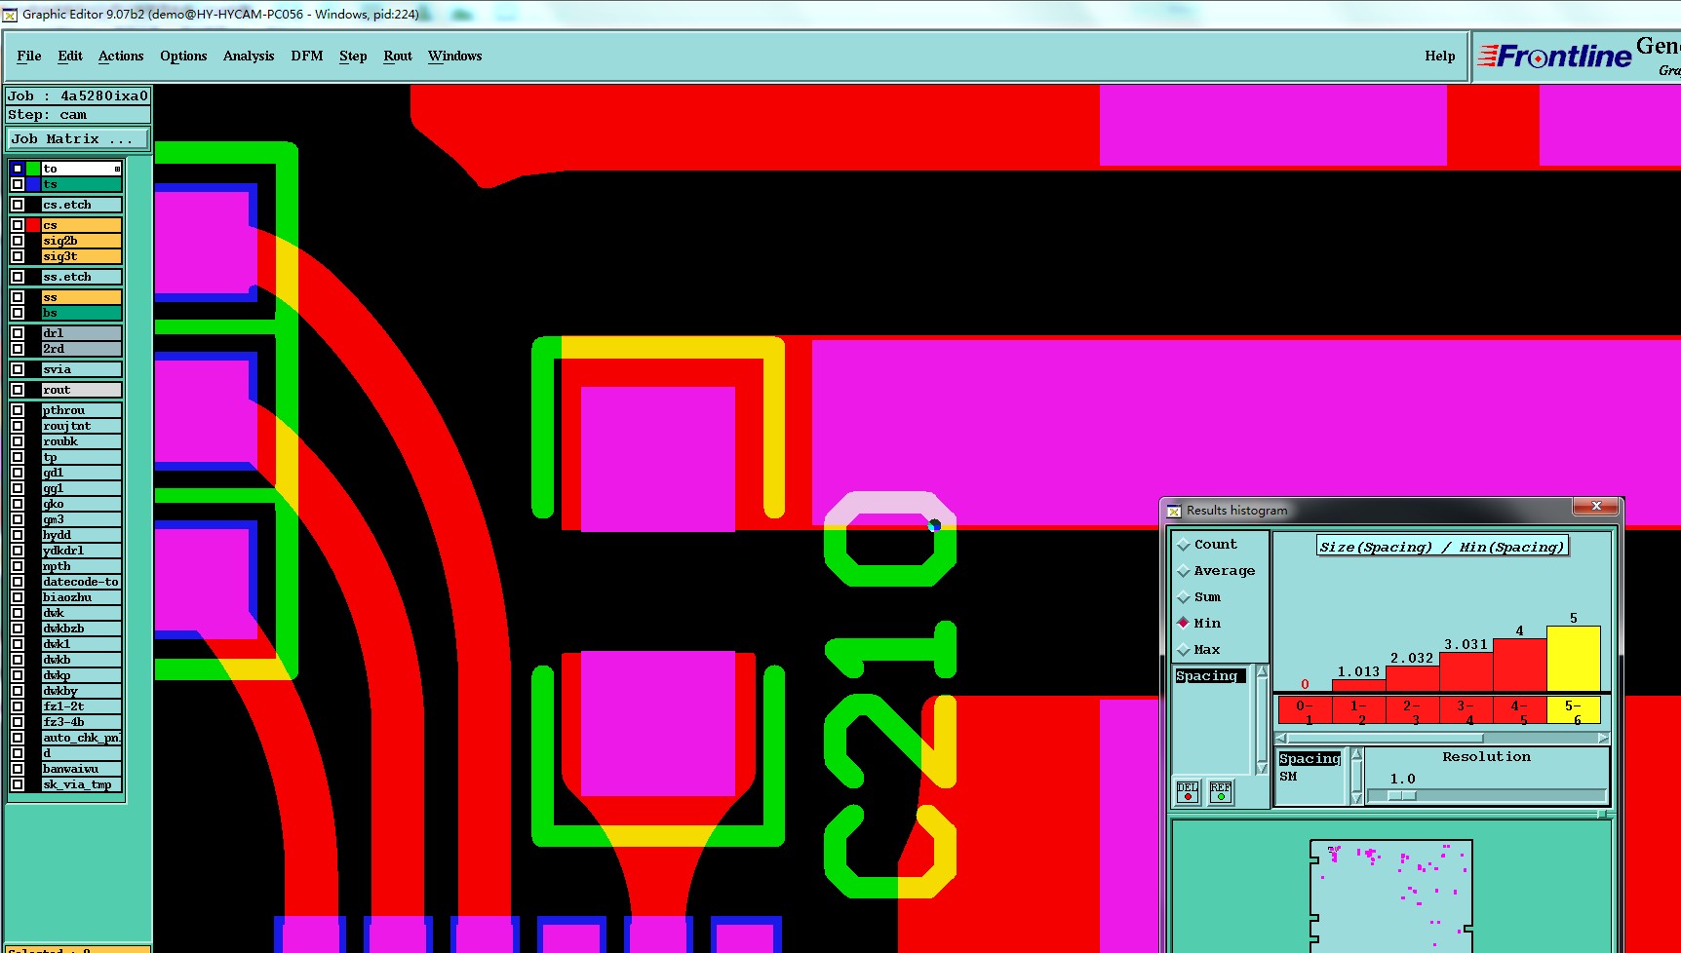Toggle display checkbox for layer 'ts'
1681x953 pixels.
(18, 184)
